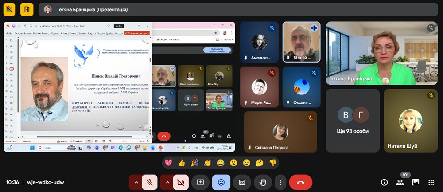Leave the call with the red button
The image size is (443, 192).
300,182
